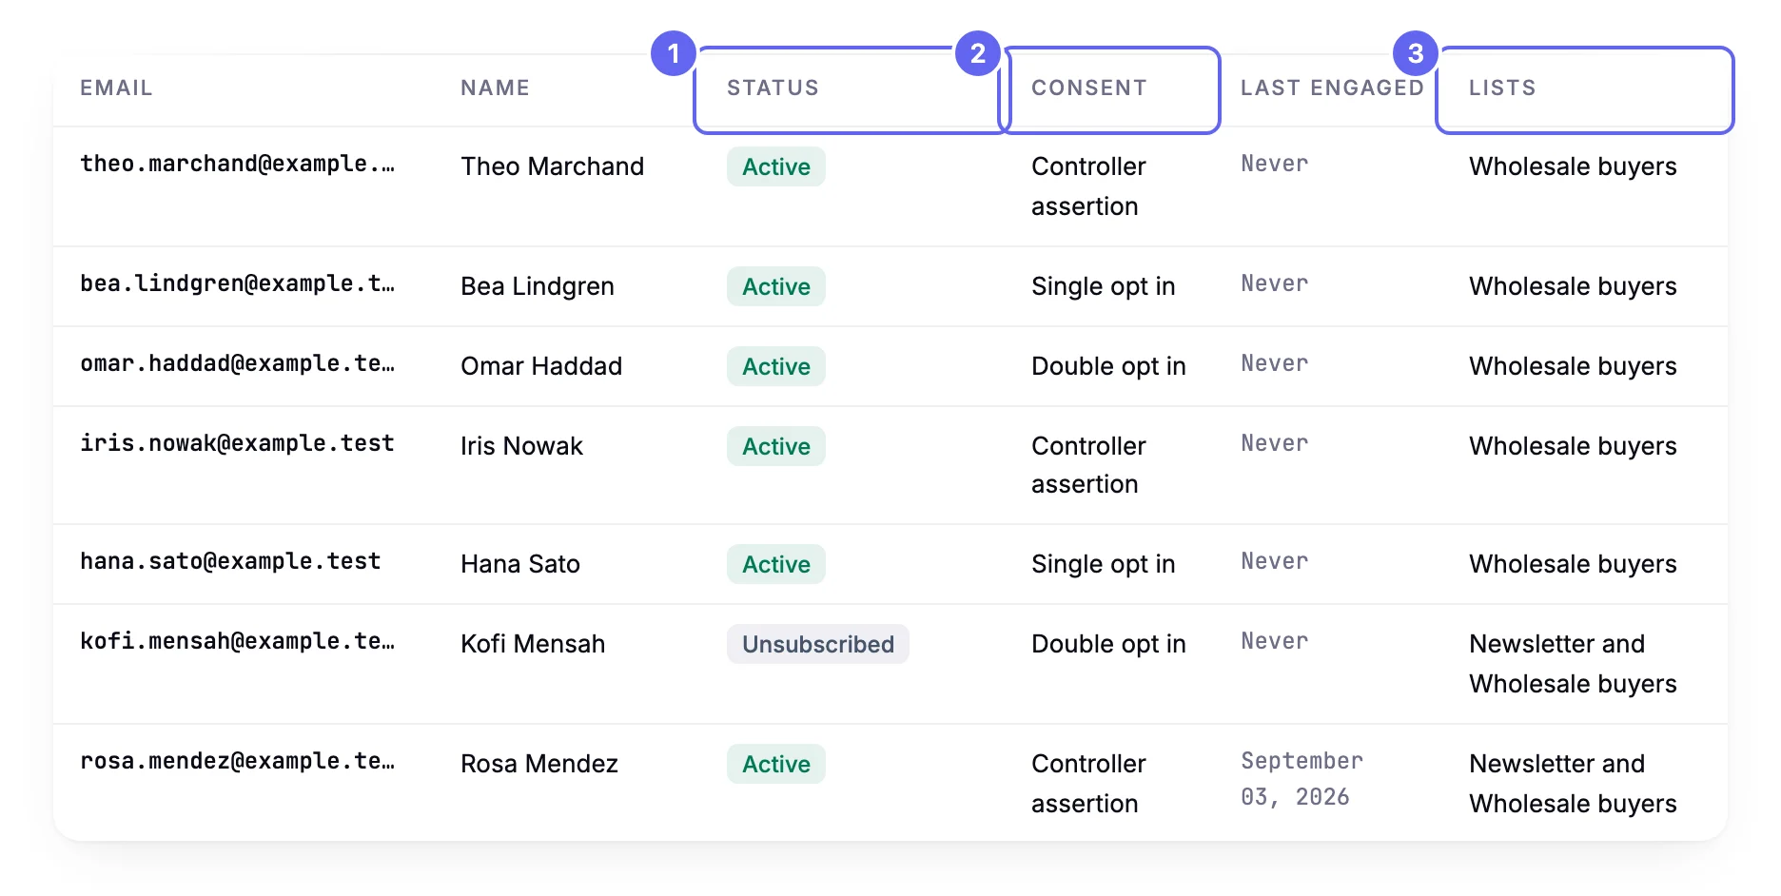This screenshot has height=896, width=1781.
Task: Click the CONSENT column header
Action: tap(1089, 88)
